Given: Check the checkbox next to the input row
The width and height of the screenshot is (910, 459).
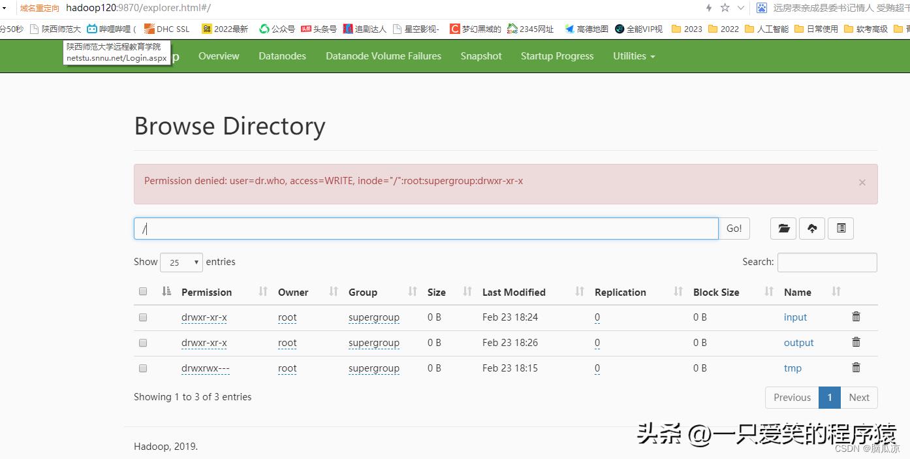Looking at the screenshot, I should pyautogui.click(x=143, y=317).
